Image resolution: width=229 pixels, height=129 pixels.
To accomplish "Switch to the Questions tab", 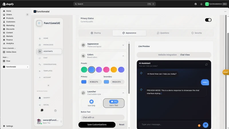I will [163, 33].
